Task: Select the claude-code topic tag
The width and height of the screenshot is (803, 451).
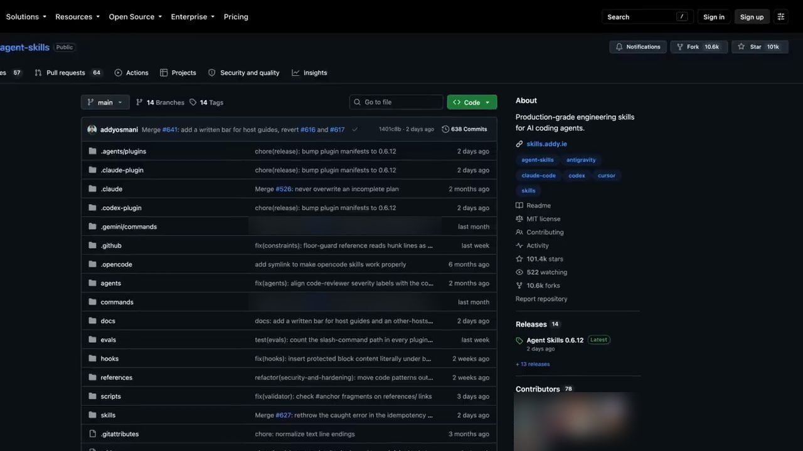Action: pyautogui.click(x=539, y=175)
